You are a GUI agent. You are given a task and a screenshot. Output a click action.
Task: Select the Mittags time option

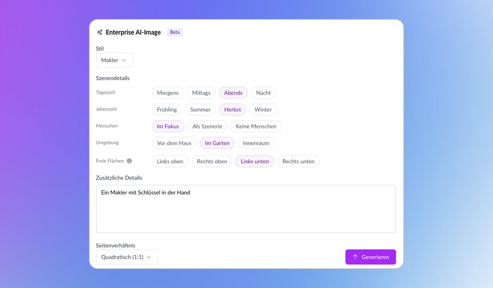[x=201, y=93]
